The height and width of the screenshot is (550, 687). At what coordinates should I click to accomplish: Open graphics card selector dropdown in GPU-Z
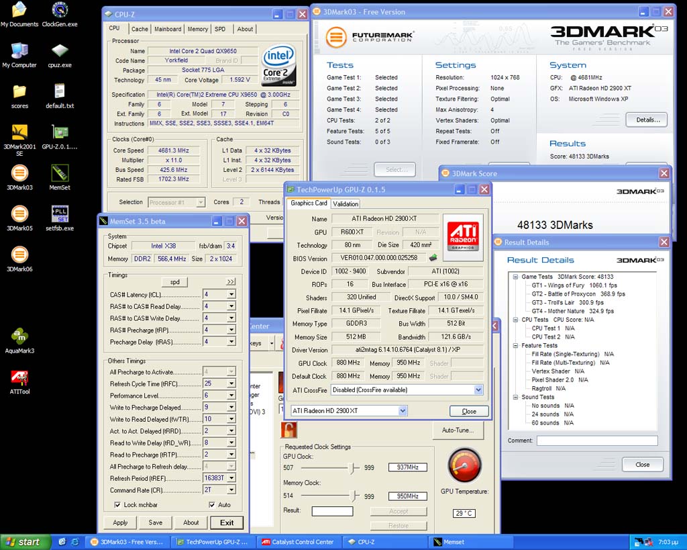point(403,411)
